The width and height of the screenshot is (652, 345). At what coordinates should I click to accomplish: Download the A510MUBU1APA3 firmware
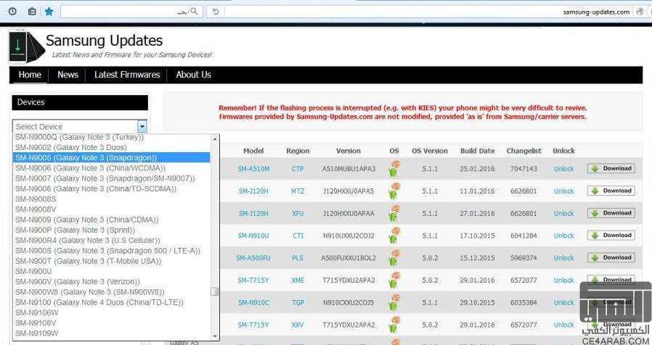coord(611,169)
